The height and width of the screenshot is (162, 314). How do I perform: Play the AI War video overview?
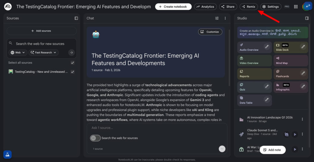(295, 149)
